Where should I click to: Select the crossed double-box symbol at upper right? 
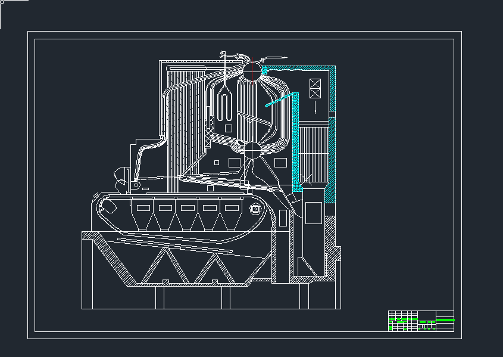pyautogui.click(x=315, y=88)
